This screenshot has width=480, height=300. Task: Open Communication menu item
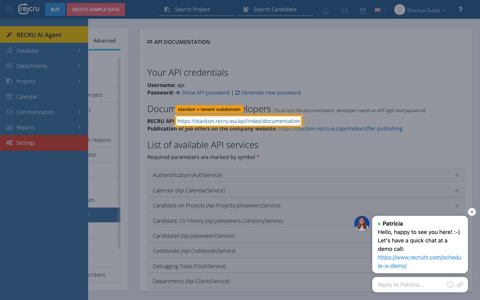[x=44, y=112]
